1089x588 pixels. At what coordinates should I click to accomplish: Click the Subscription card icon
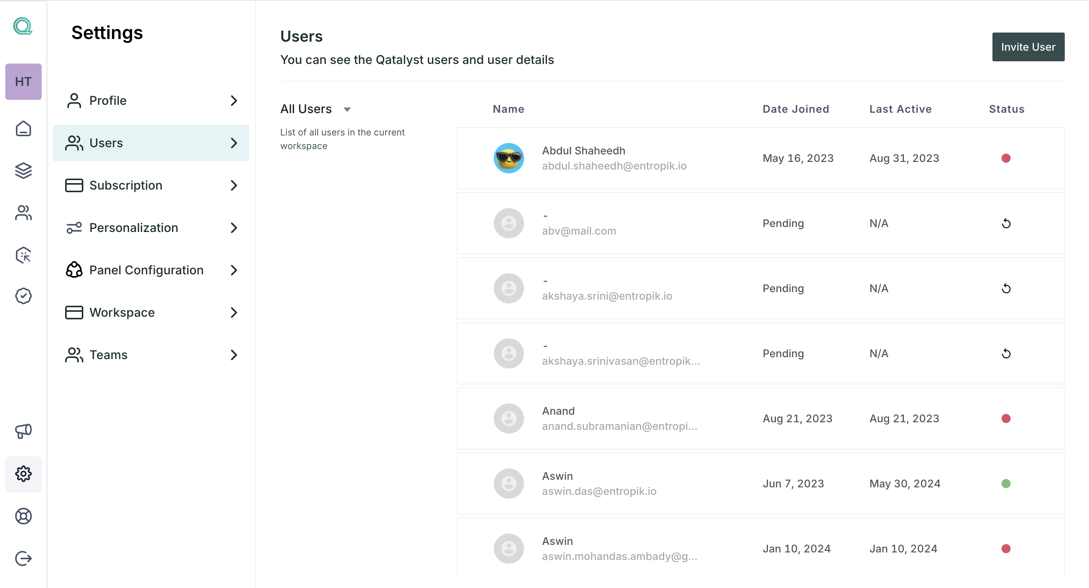click(x=74, y=185)
